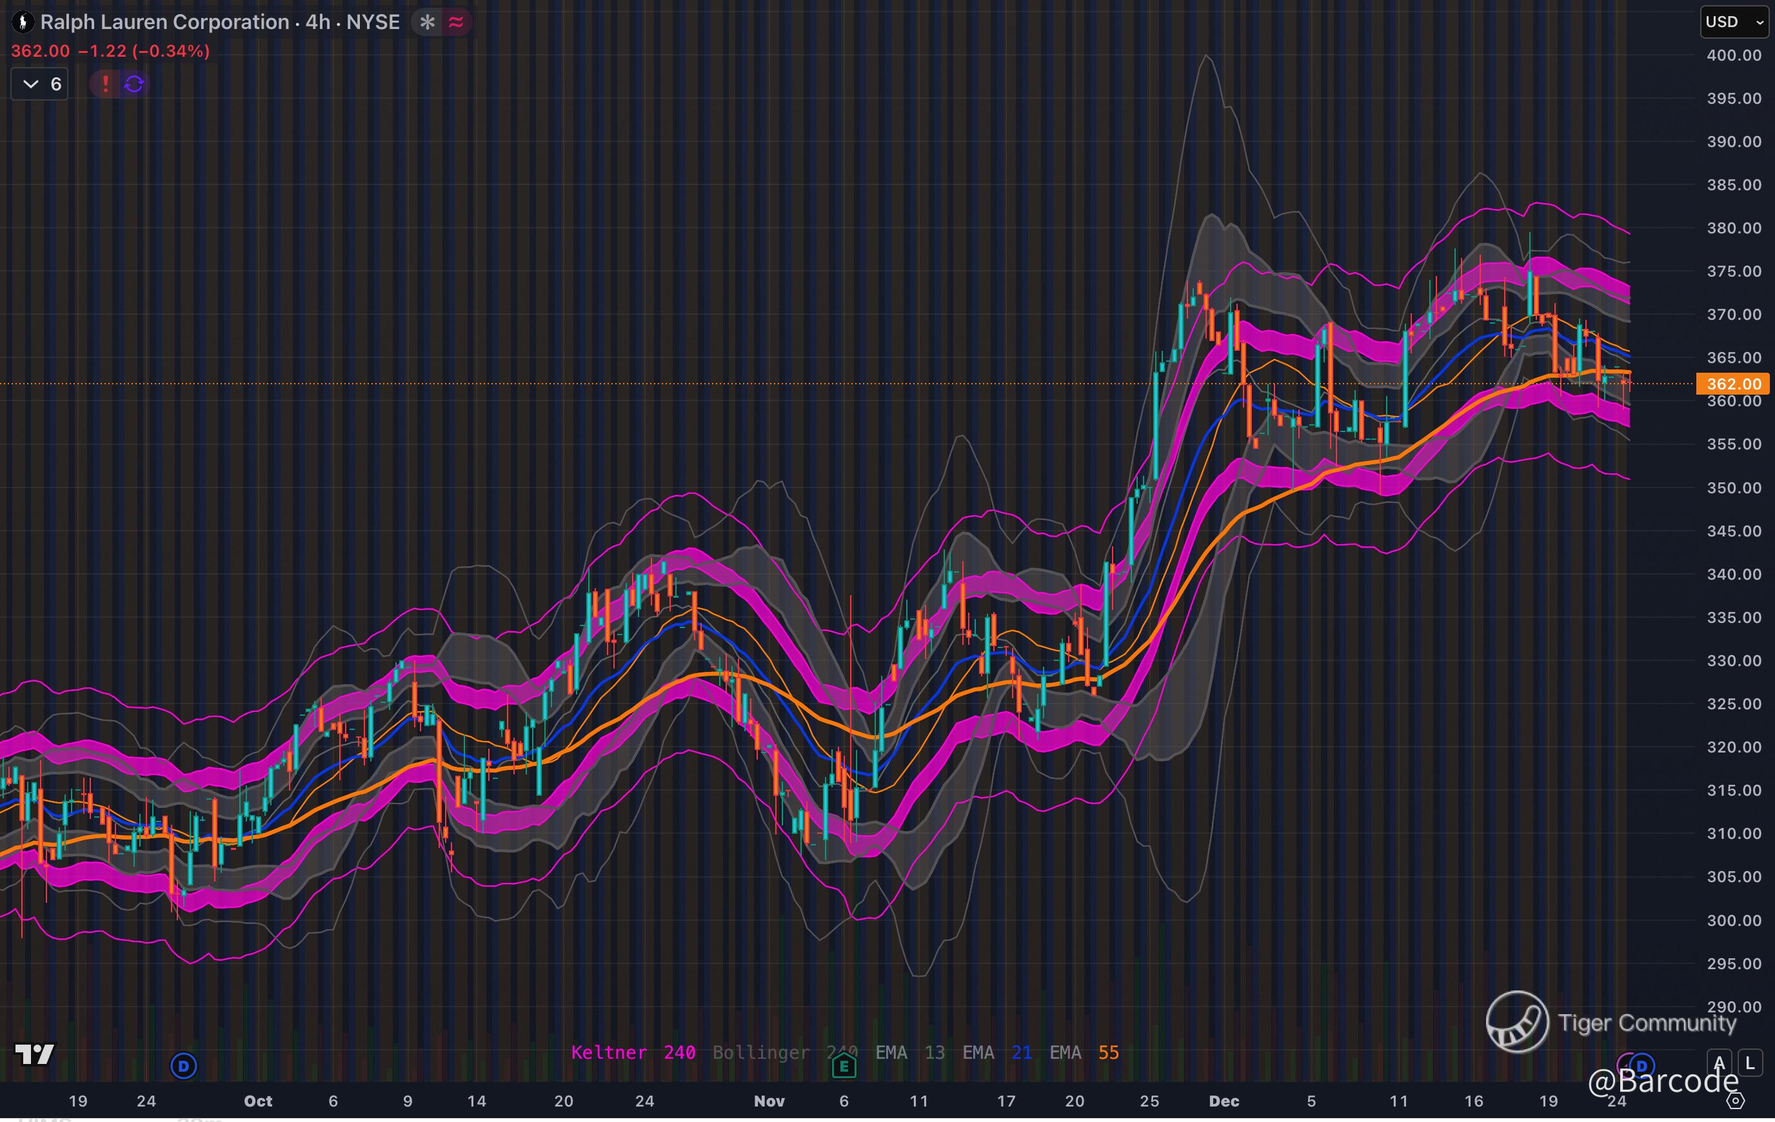Click the orange 362.00 current price label

point(1733,384)
